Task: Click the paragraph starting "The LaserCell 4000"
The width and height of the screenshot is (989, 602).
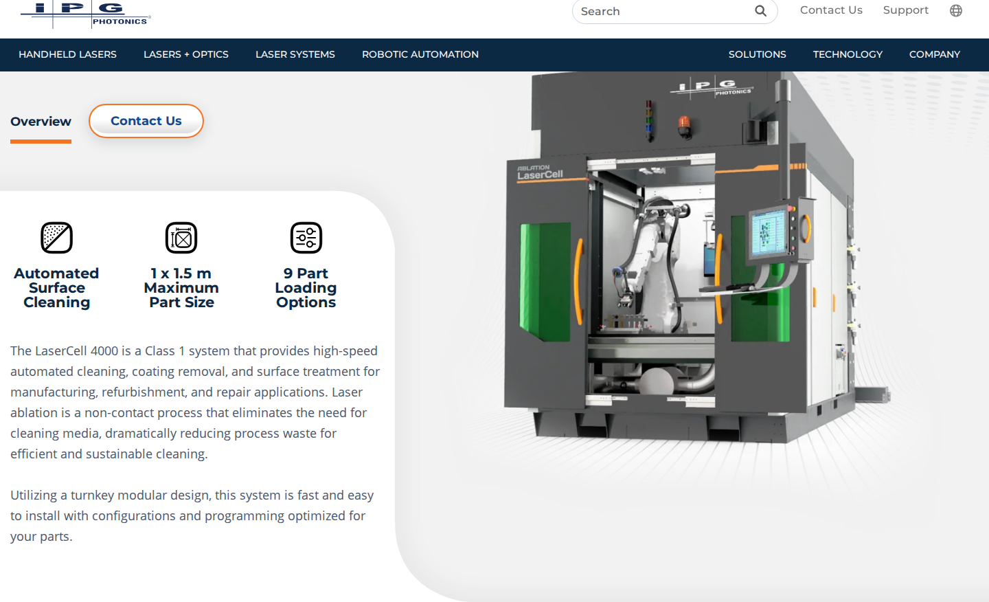Action: (195, 402)
